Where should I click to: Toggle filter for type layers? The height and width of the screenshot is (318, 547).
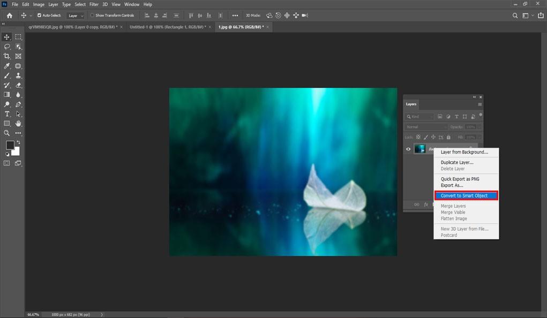tap(456, 117)
